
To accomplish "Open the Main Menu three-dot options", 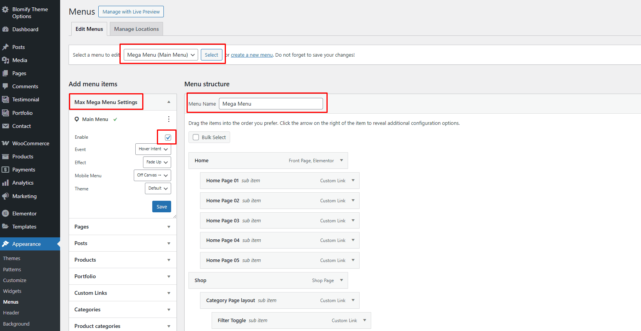I will [x=169, y=119].
